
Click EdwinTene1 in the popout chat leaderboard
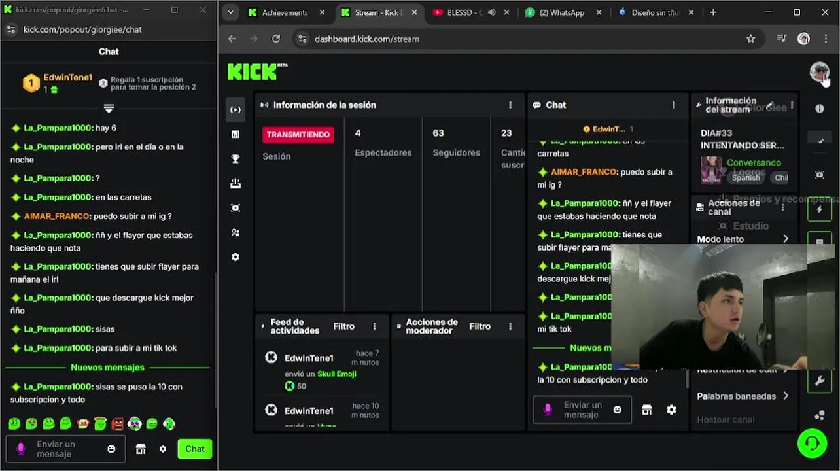point(67,77)
